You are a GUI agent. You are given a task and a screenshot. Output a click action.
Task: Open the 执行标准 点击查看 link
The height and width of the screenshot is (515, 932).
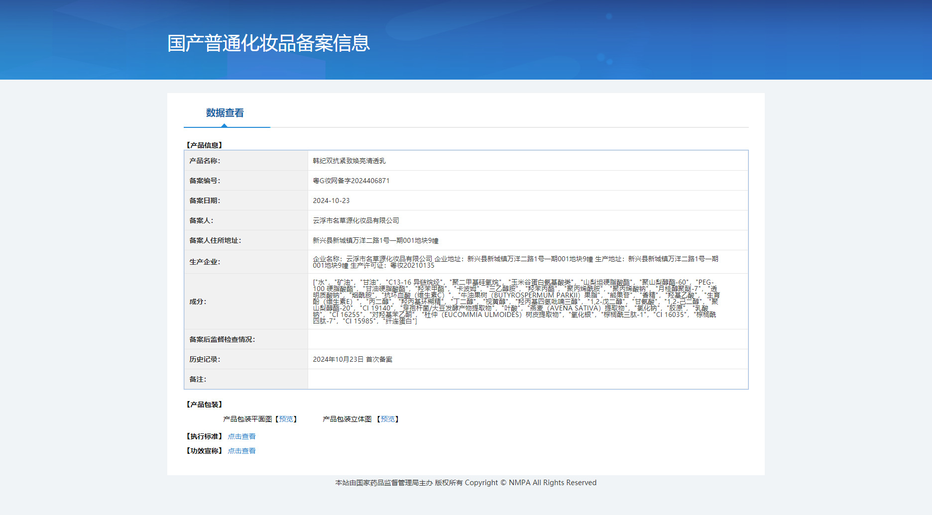[x=241, y=436]
